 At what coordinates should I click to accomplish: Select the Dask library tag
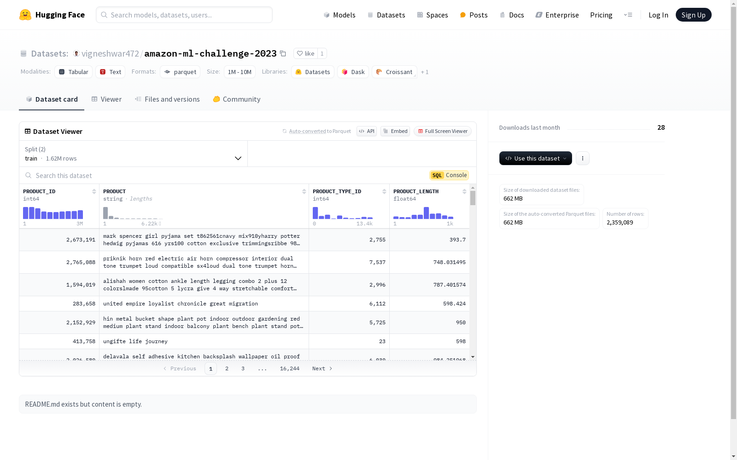(x=353, y=72)
